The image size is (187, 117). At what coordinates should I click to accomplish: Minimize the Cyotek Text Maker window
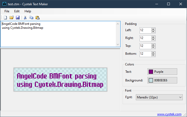[157, 4]
